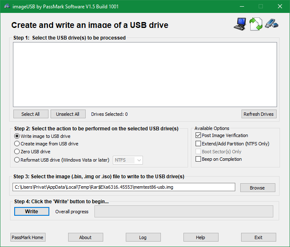Click the Overall progress bar
This screenshot has height=247, width=290.
[x=184, y=212]
